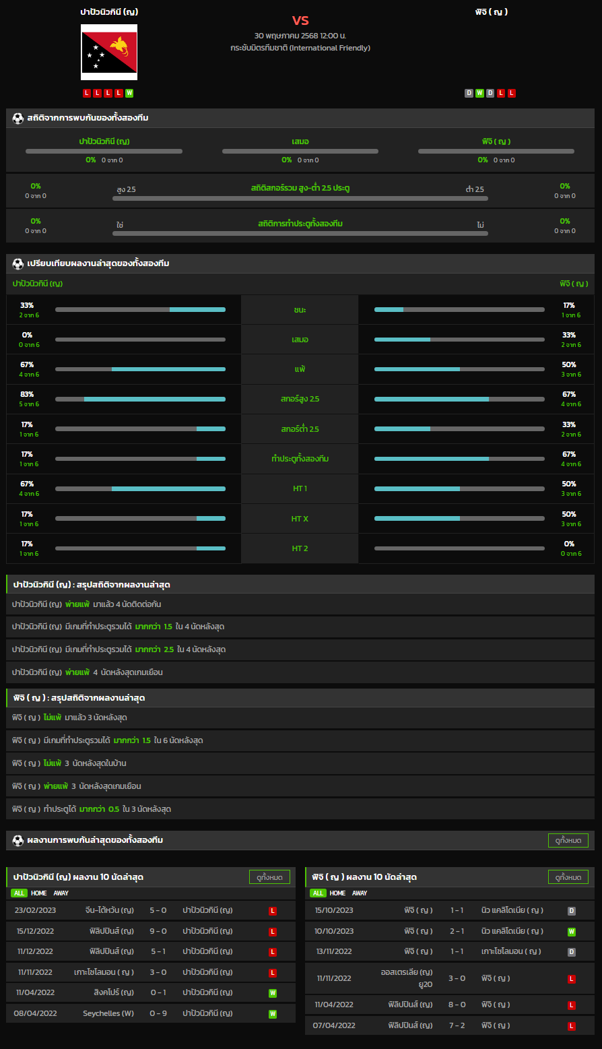Click กระชับมิตรทีมชาติ (International Friendly) label
The height and width of the screenshot is (1049, 602).
tap(300, 48)
